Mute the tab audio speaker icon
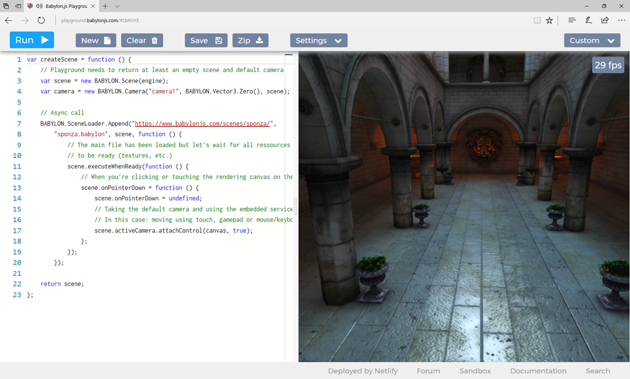Screen dimensions: 630x379 pos(39,6)
